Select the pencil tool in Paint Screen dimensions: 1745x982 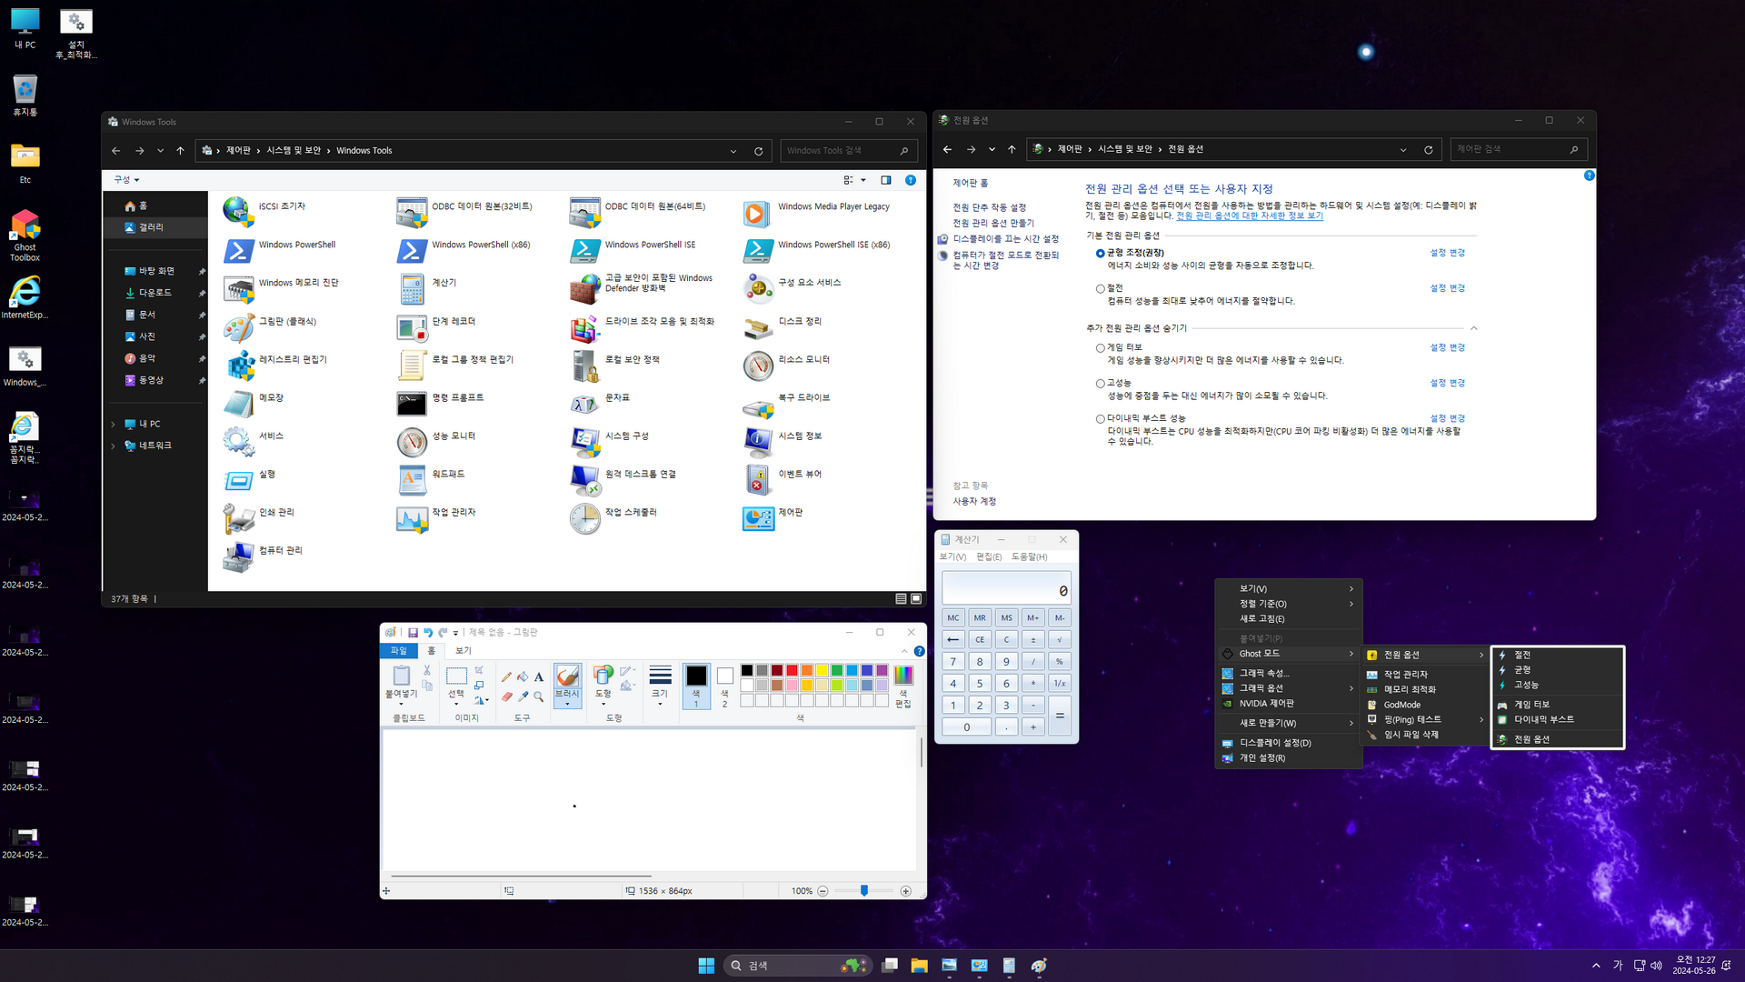click(506, 676)
